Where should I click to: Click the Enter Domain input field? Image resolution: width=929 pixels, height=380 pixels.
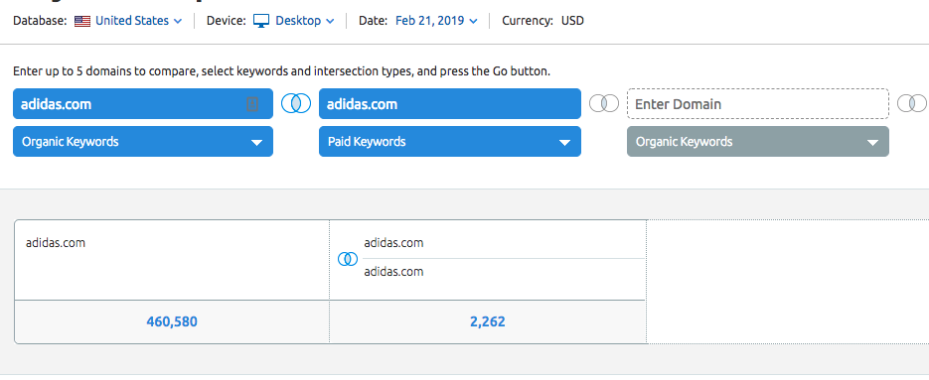(x=758, y=104)
